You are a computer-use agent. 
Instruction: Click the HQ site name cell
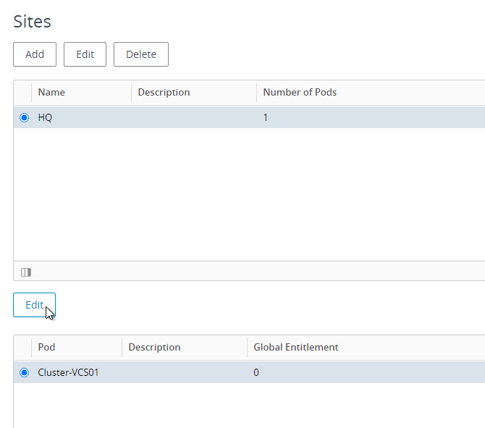click(x=45, y=117)
